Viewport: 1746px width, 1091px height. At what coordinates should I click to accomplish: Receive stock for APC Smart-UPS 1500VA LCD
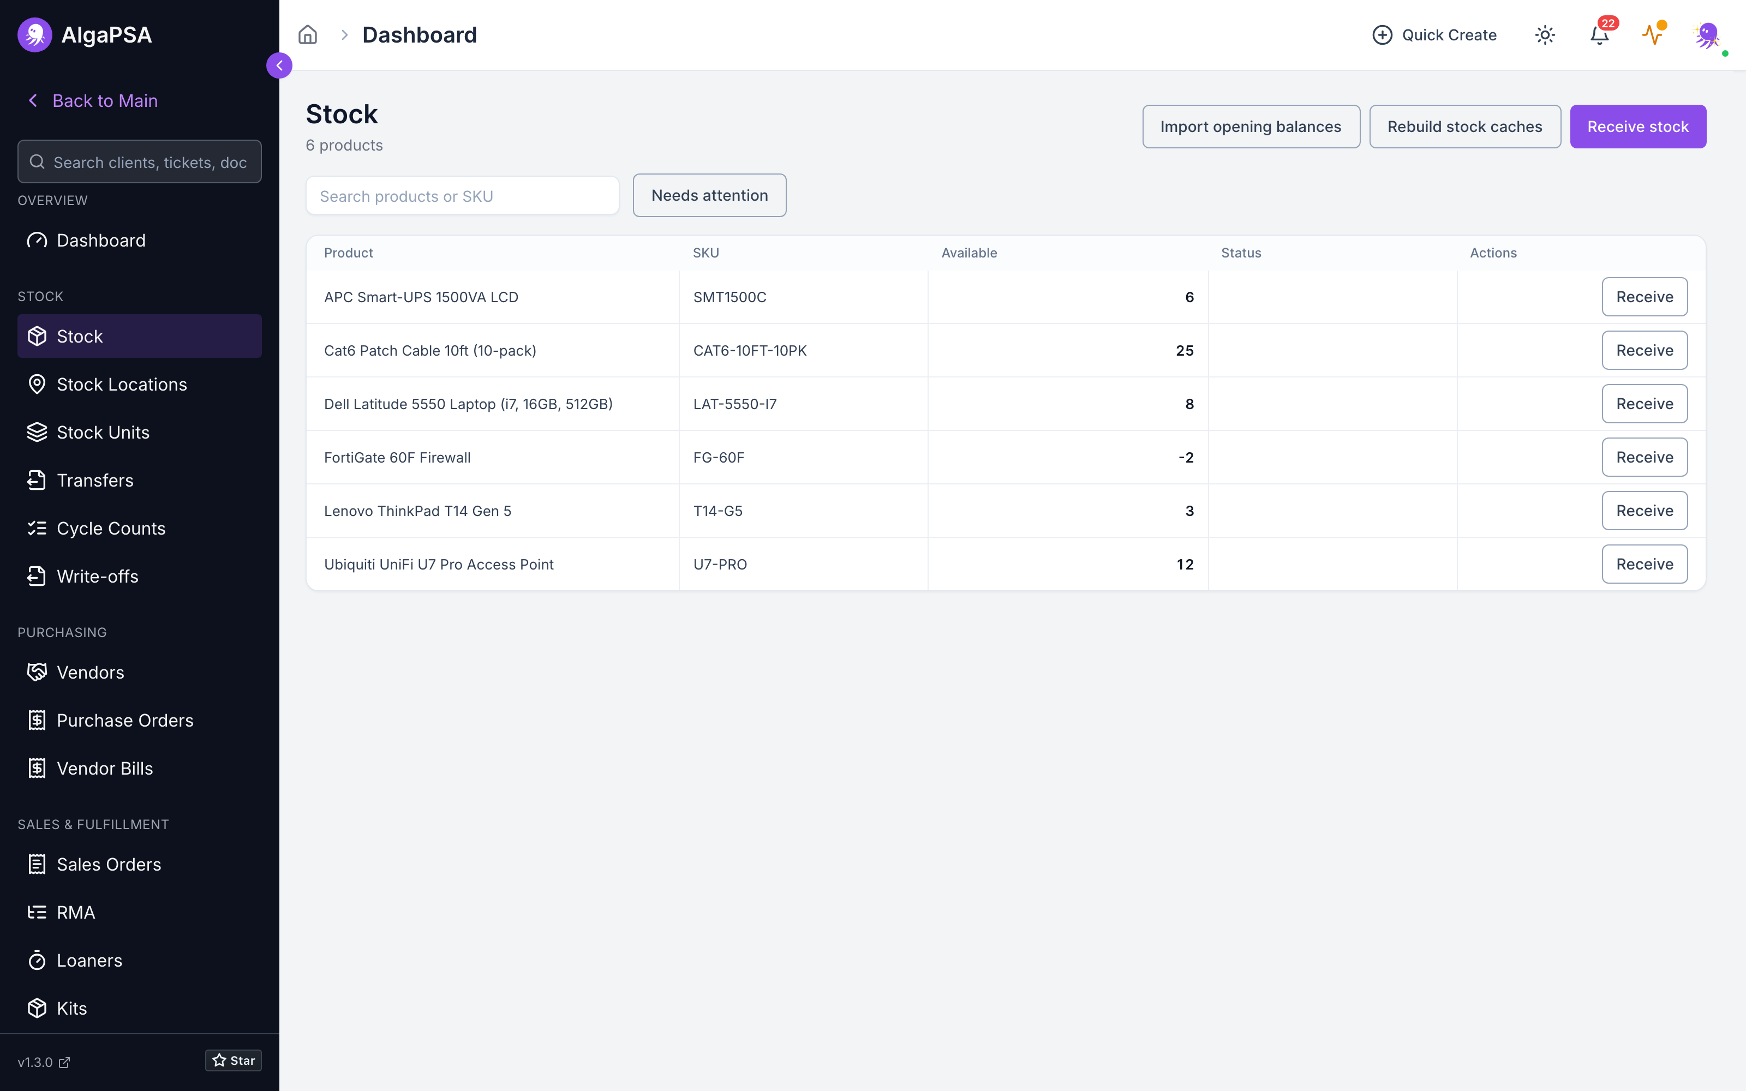(x=1645, y=297)
